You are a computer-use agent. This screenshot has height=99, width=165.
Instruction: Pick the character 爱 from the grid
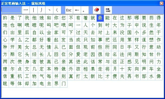[x=78, y=55]
